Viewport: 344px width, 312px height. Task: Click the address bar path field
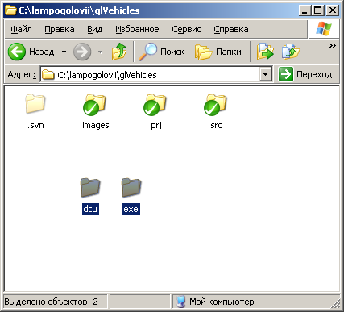151,74
